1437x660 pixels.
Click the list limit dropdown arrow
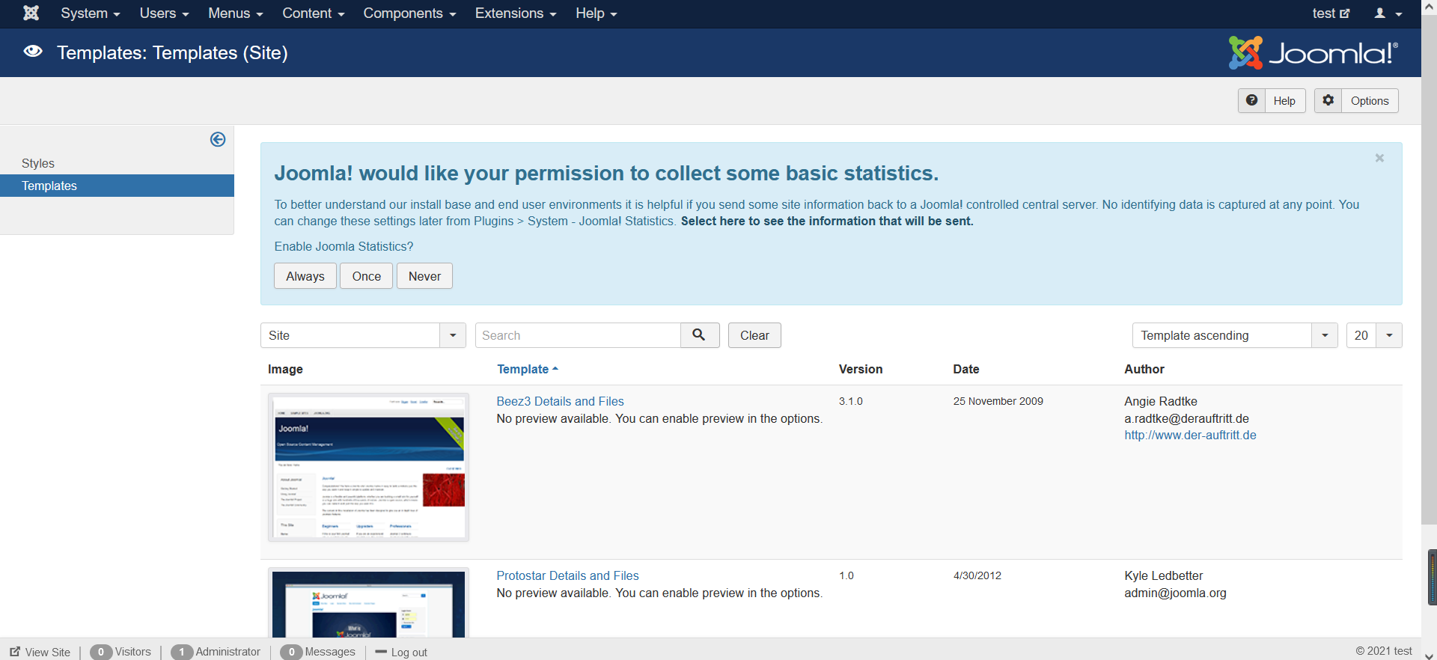tap(1389, 335)
